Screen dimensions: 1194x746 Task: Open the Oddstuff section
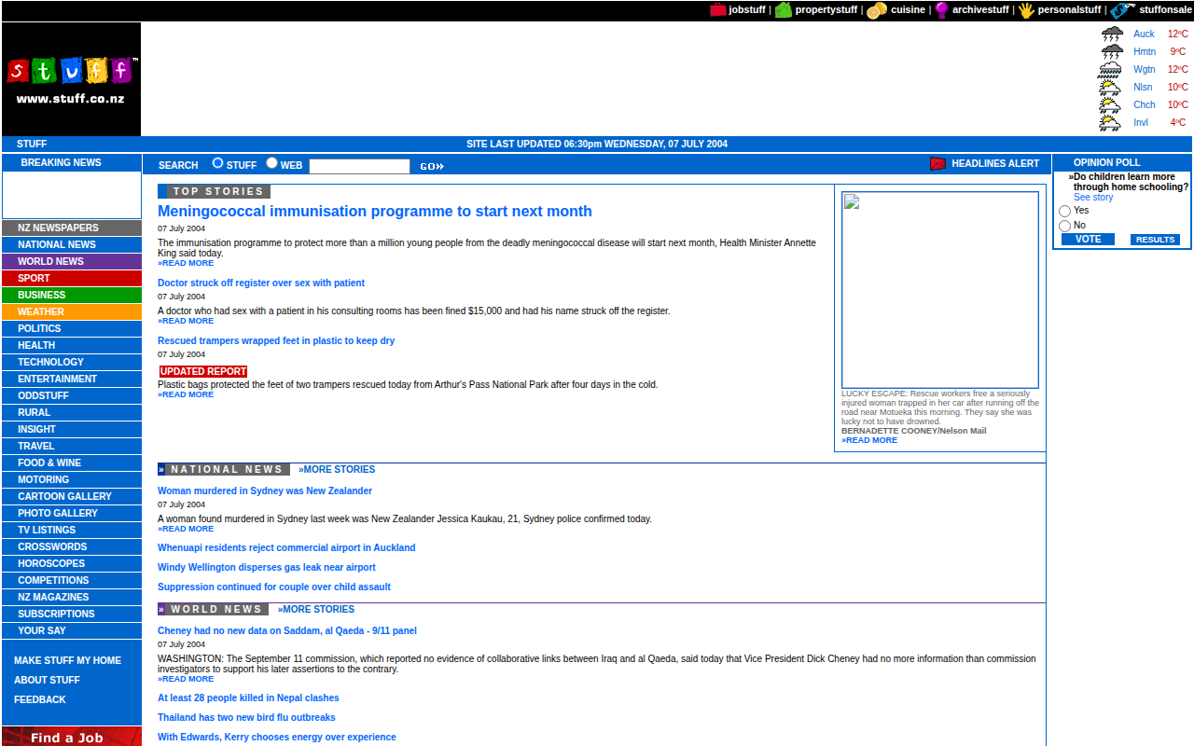(72, 395)
